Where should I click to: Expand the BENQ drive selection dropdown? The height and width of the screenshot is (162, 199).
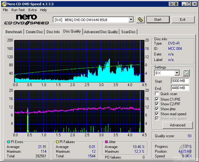(131, 20)
